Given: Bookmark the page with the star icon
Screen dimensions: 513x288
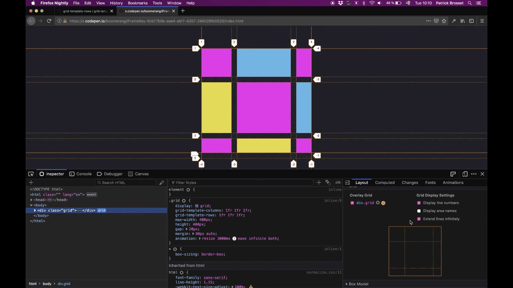Looking at the screenshot, I should point(444,21).
